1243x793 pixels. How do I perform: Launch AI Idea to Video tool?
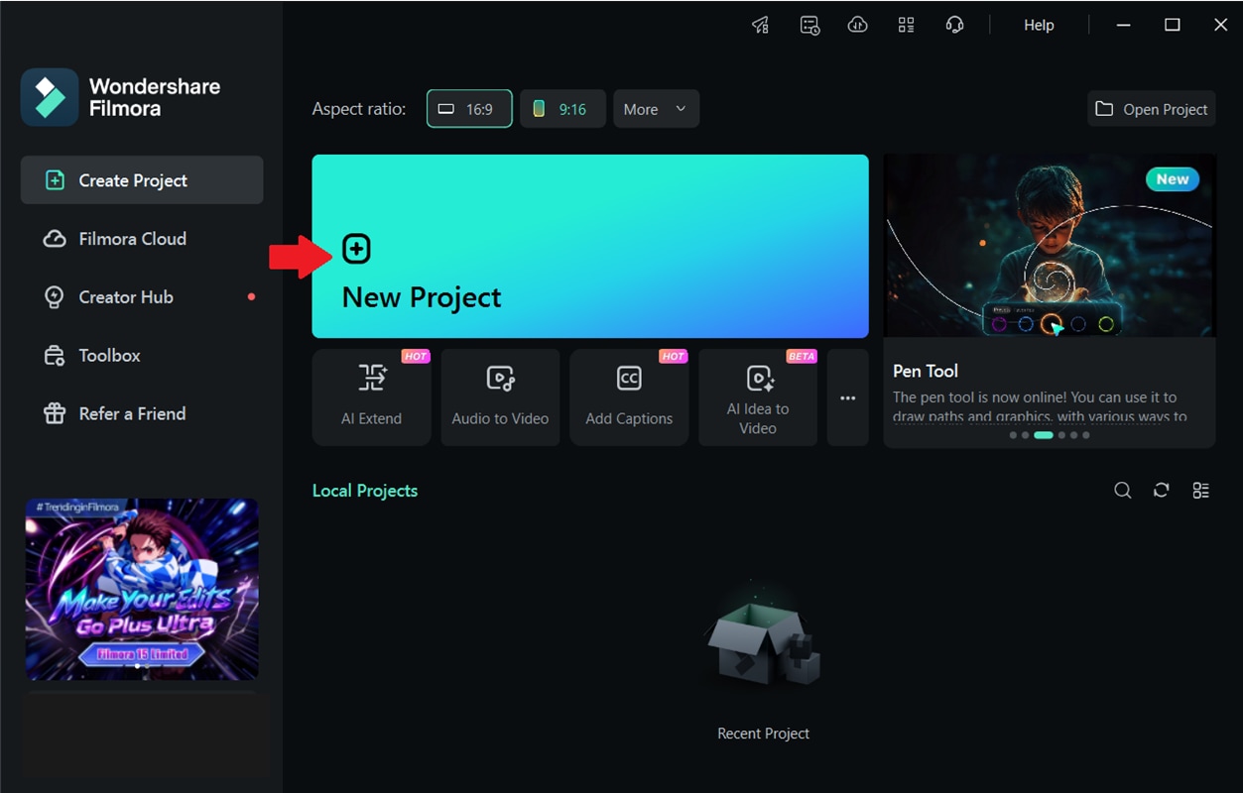(x=758, y=396)
